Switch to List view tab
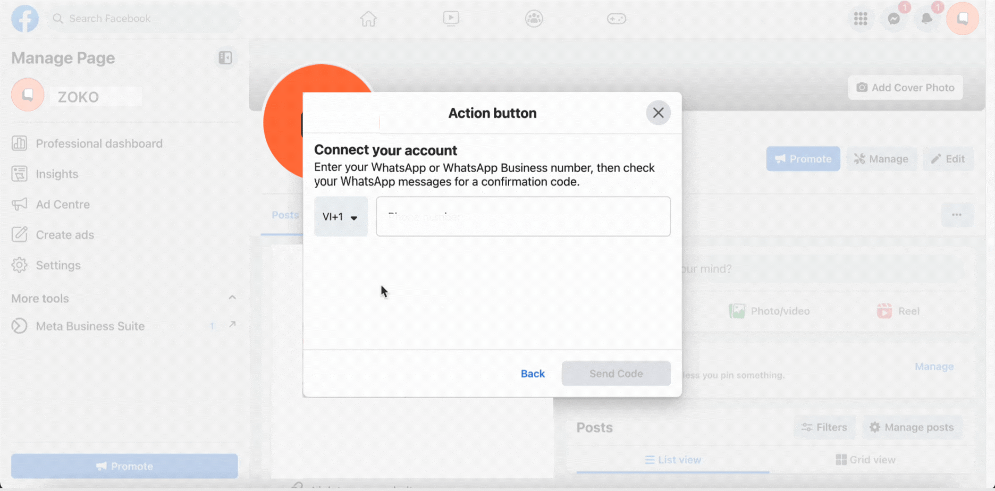 click(673, 460)
